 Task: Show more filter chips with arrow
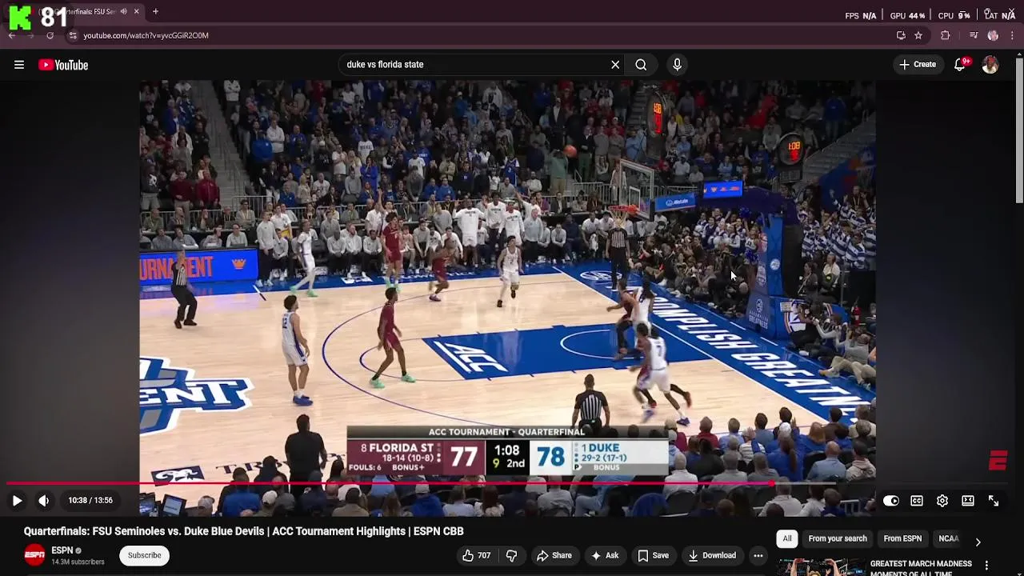pos(978,542)
